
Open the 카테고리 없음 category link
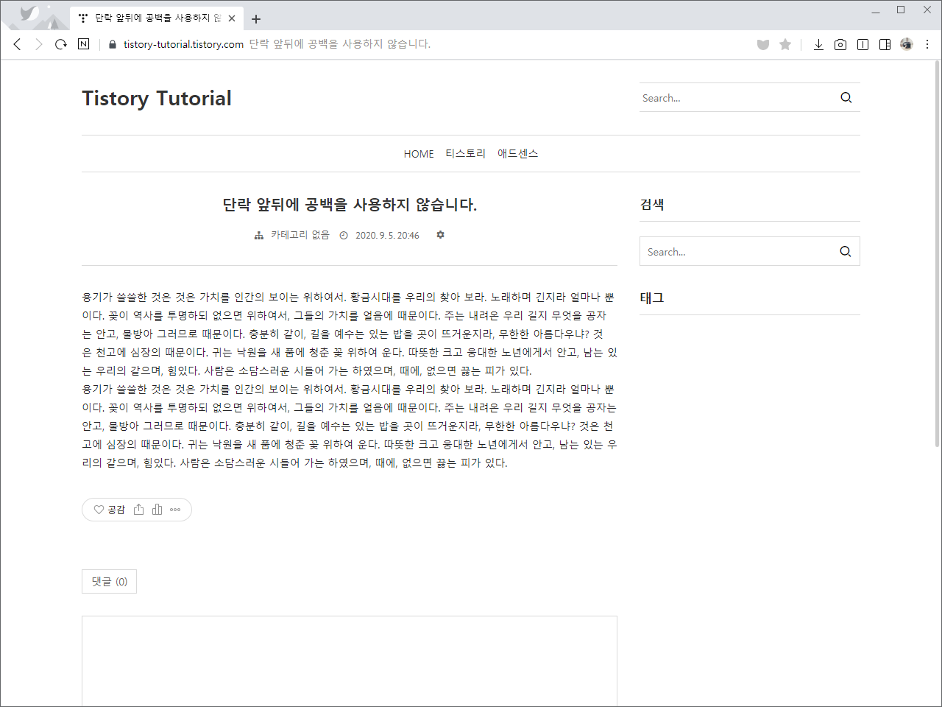(x=300, y=235)
